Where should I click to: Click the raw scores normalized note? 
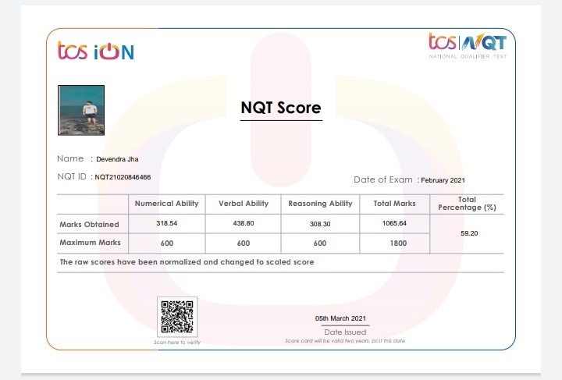coord(187,262)
